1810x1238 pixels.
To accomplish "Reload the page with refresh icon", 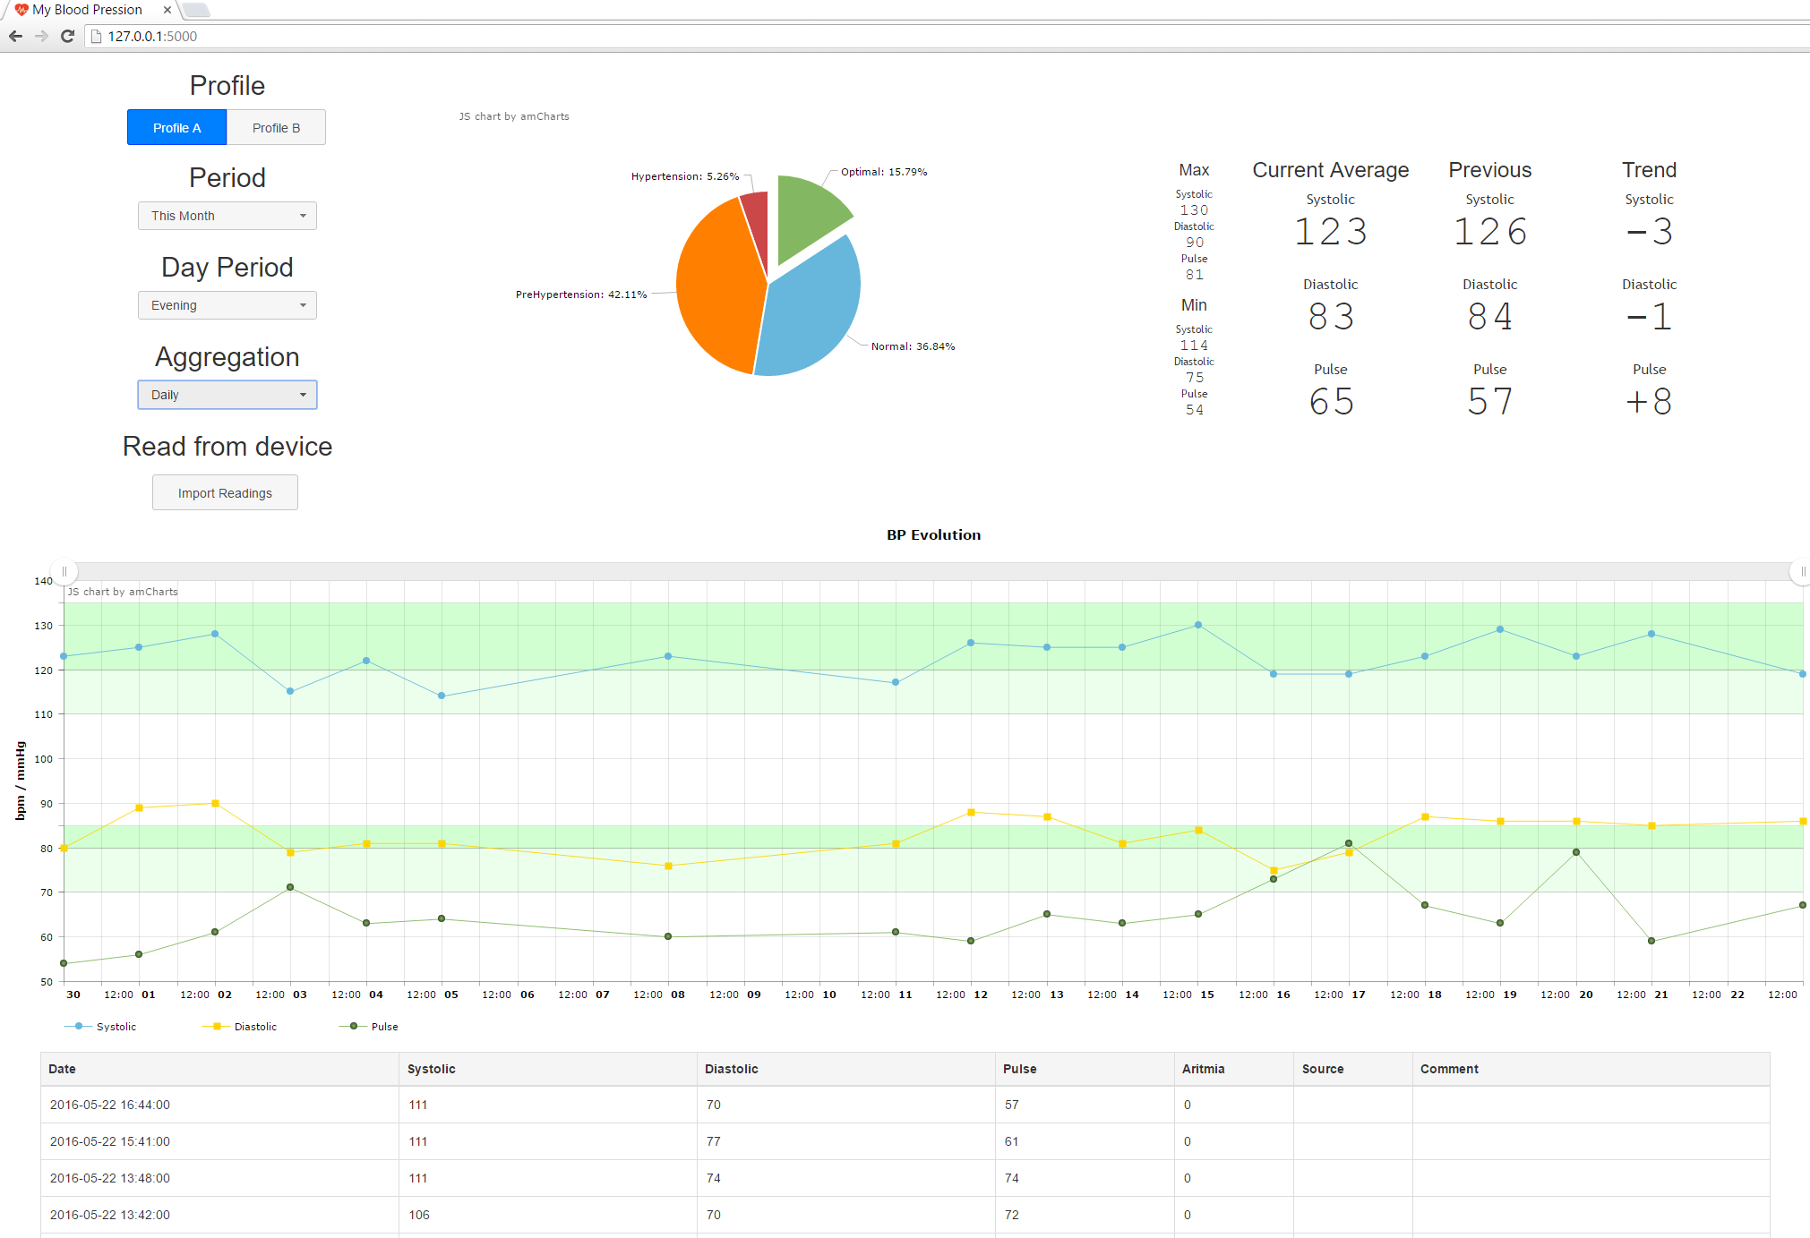I will click(x=67, y=36).
